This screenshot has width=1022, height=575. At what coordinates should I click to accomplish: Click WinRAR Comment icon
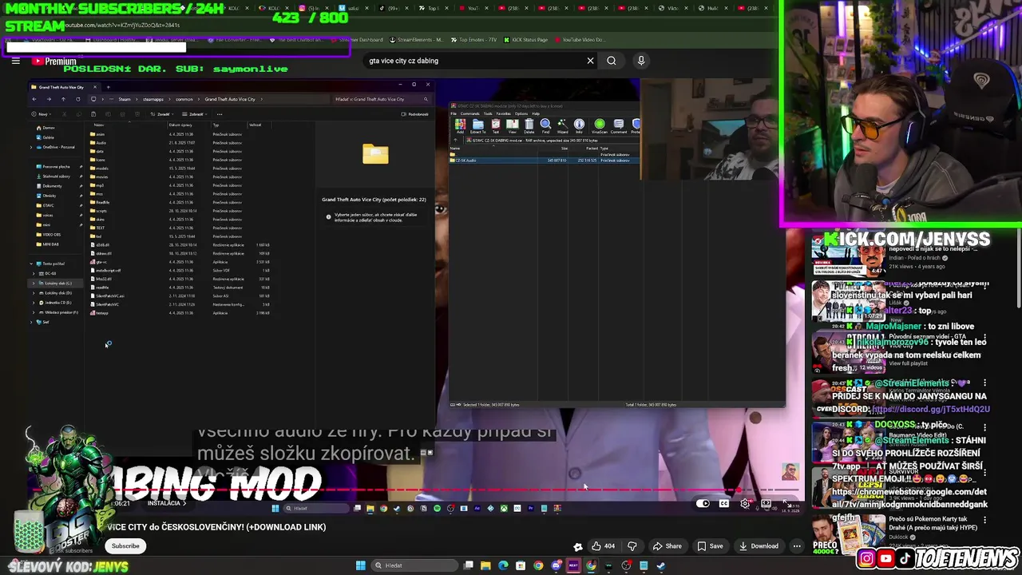coord(618,125)
